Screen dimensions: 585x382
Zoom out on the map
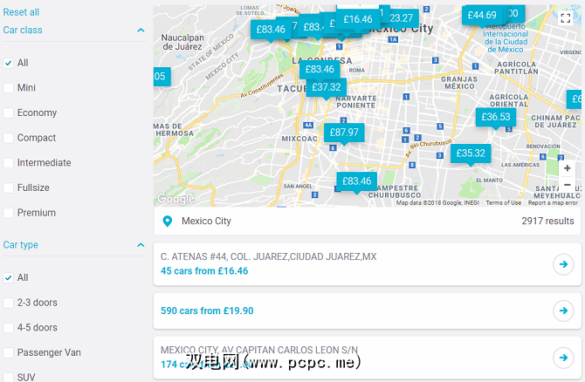567,185
